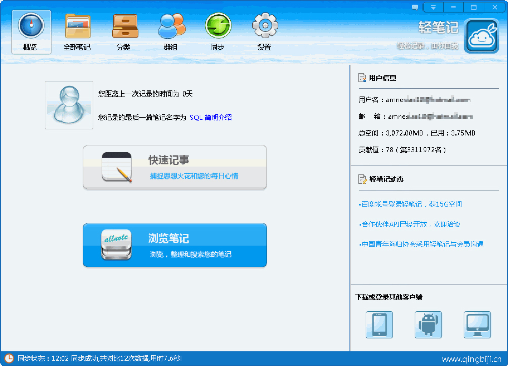Open the 设置 settings gear icon

265,32
